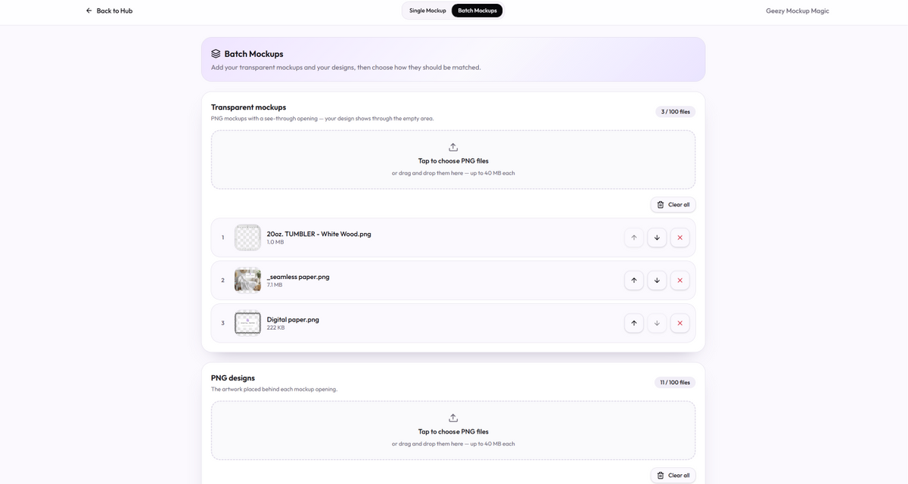908x484 pixels.
Task: Clear all transparent mockups
Action: click(x=673, y=205)
